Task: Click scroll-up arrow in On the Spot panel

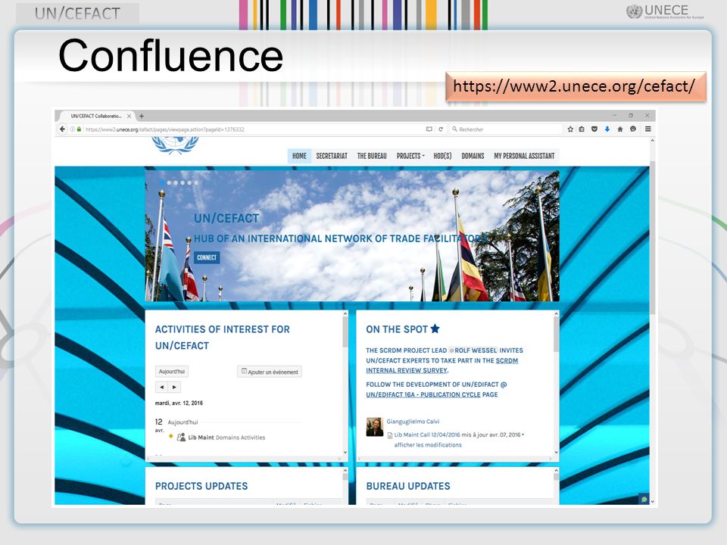Action: click(x=556, y=313)
